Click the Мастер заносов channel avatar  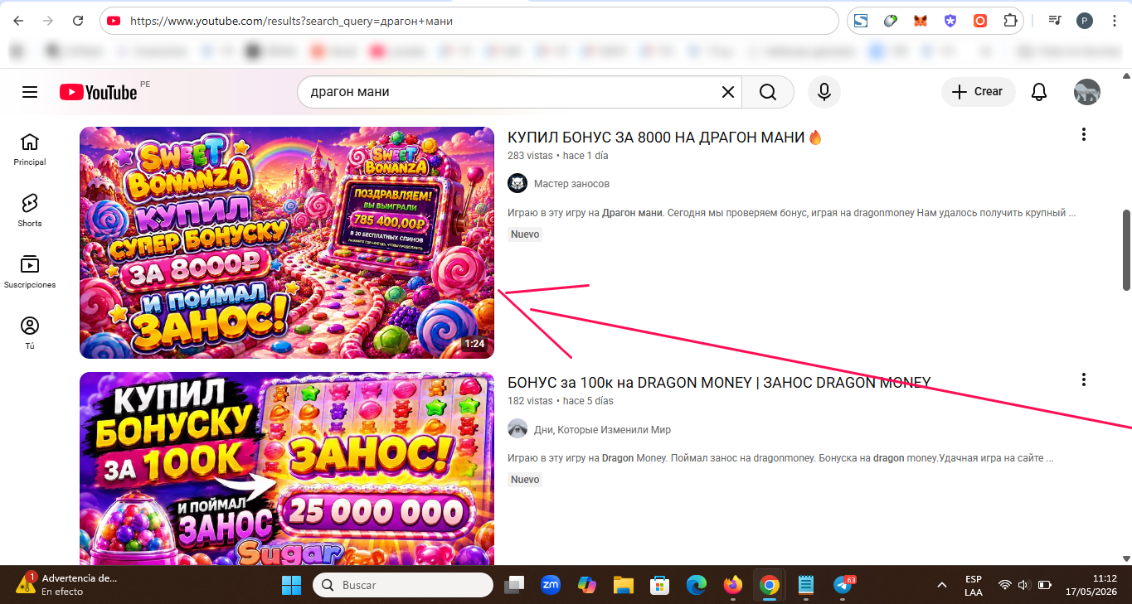(517, 184)
